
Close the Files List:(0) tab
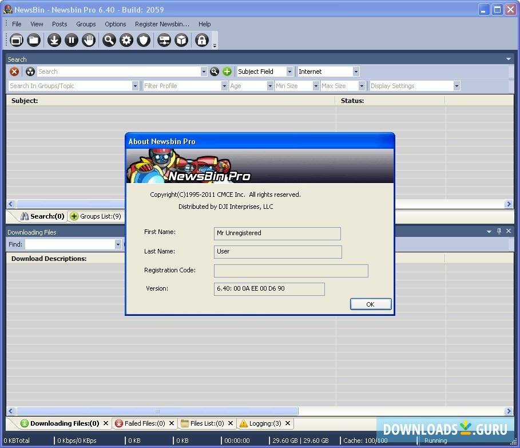point(231,423)
